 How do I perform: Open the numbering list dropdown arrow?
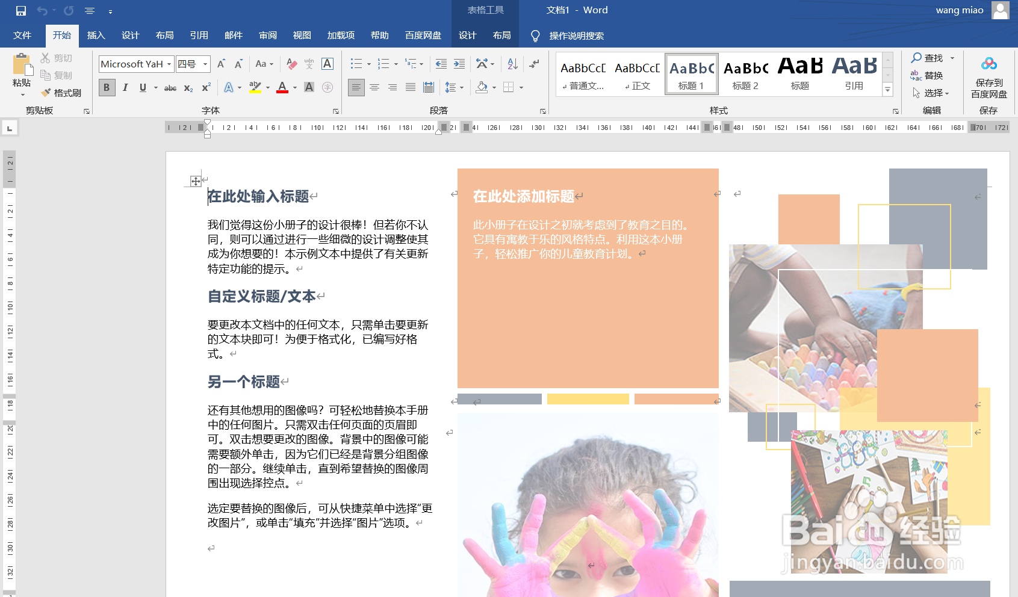click(x=396, y=64)
